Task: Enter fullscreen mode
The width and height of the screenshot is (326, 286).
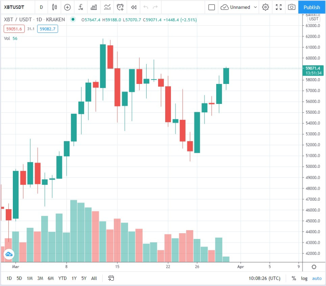Action: coord(279,7)
